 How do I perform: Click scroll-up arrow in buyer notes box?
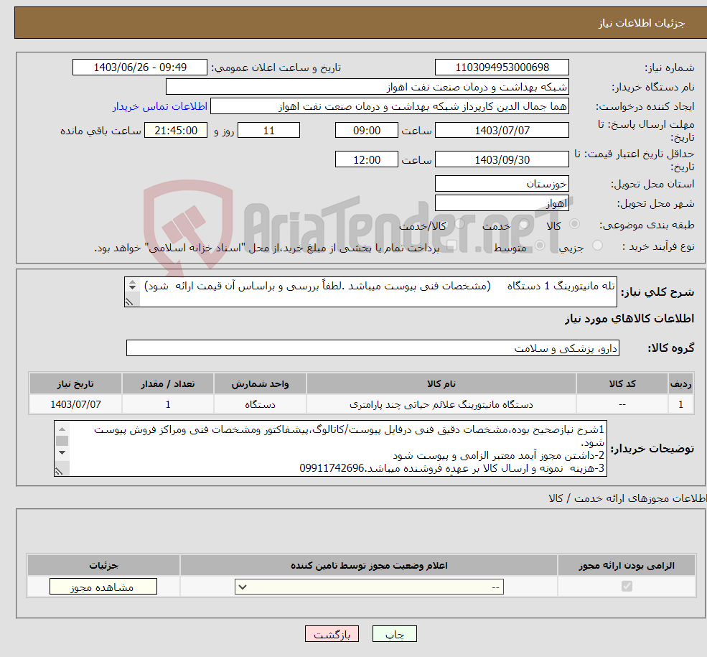tap(62, 429)
